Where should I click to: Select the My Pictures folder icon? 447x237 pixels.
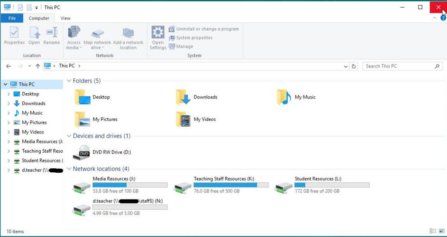(83, 119)
